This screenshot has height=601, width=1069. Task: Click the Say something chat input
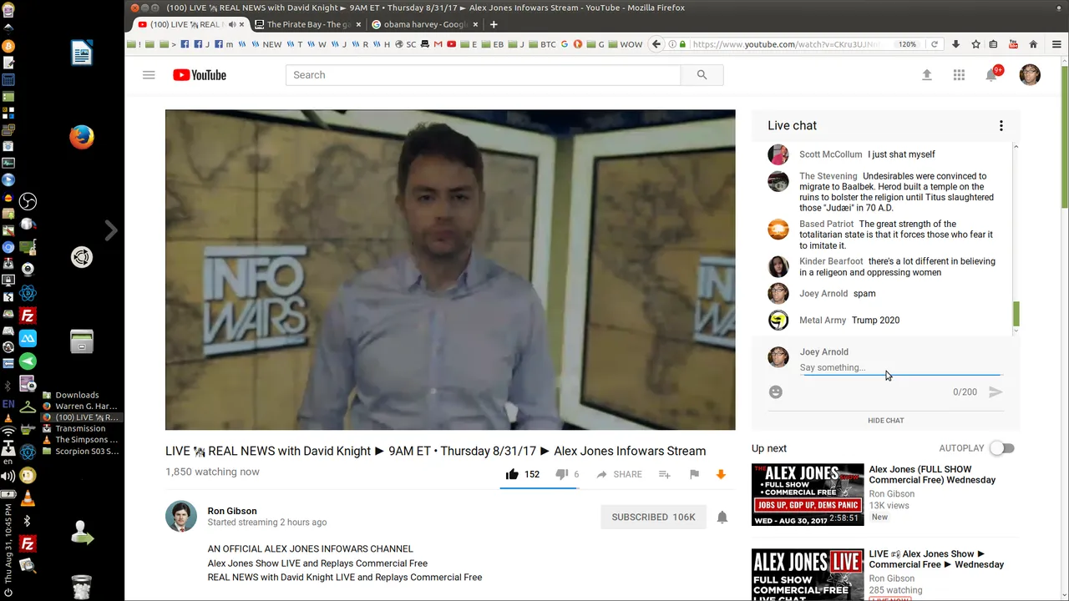click(x=900, y=367)
